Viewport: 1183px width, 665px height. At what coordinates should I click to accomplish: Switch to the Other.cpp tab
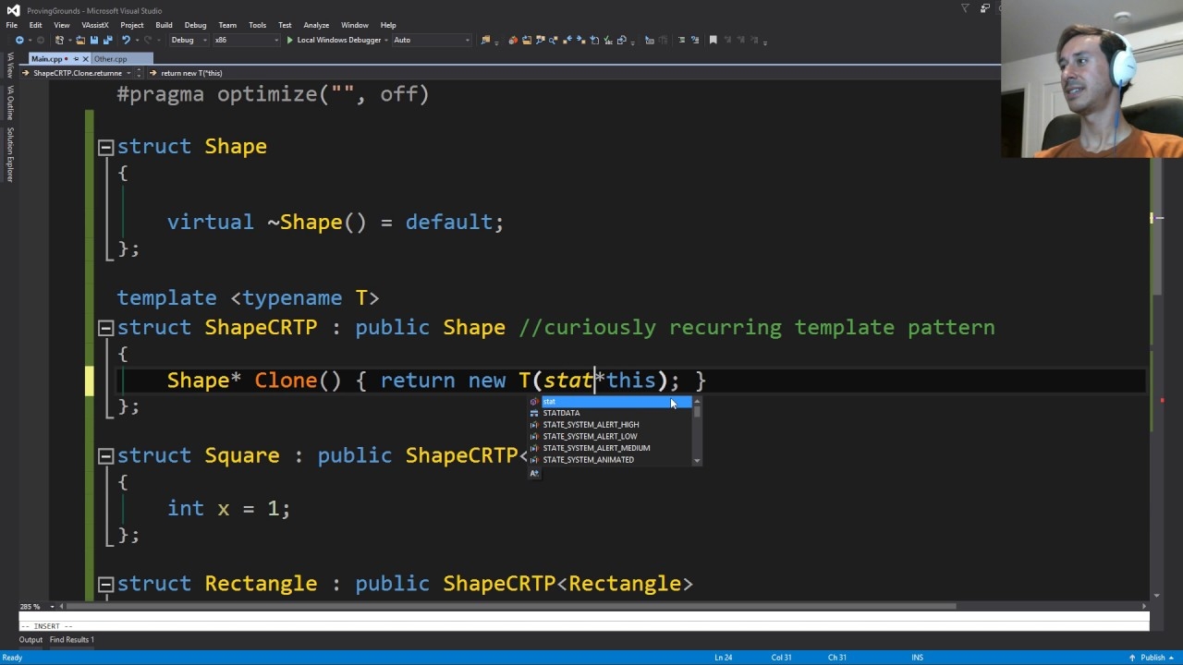coord(110,58)
